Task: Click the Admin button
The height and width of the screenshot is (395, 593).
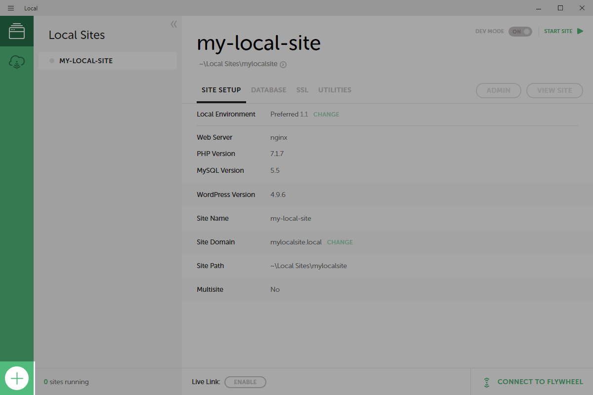Action: (499, 90)
